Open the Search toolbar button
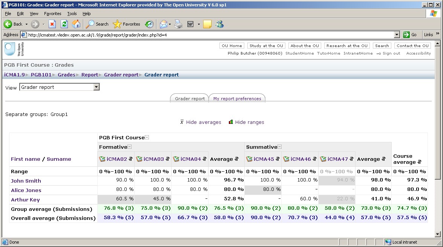Image resolution: width=443 pixels, height=247 pixels. 97,24
